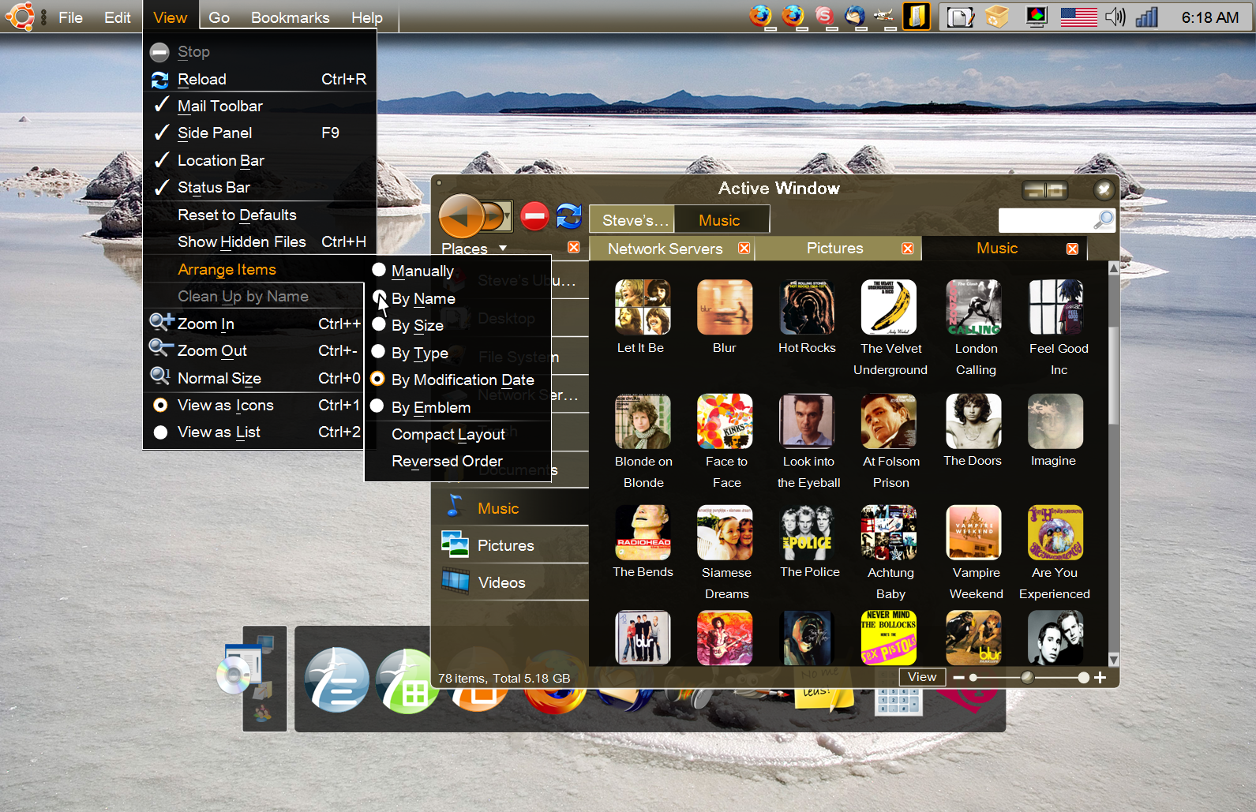
Task: Open Skype from the top panel
Action: pyautogui.click(x=824, y=16)
